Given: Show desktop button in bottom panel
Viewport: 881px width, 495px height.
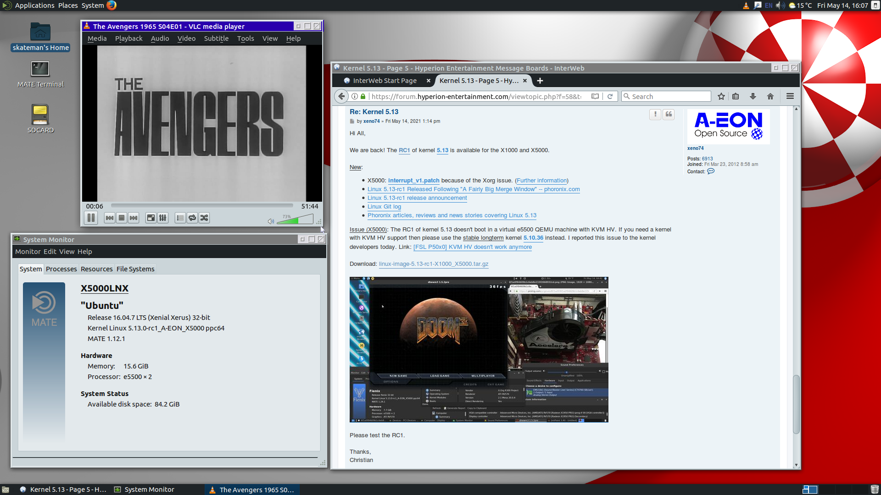Looking at the screenshot, I should 6,489.
